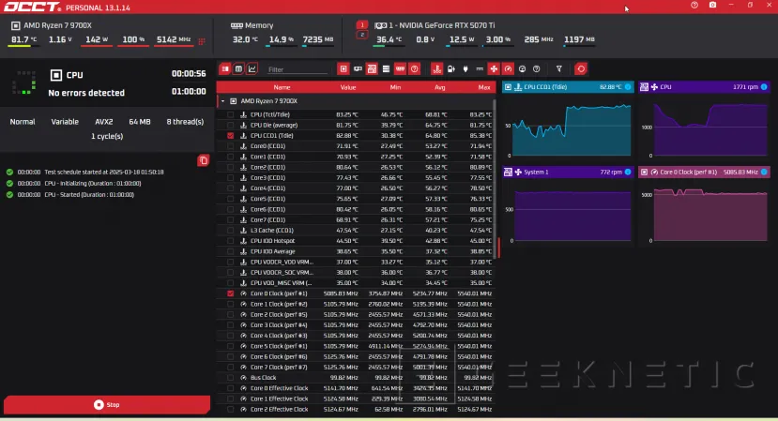Toggle blue dot on CPU CCD1 (Tdie) graph

(628, 87)
